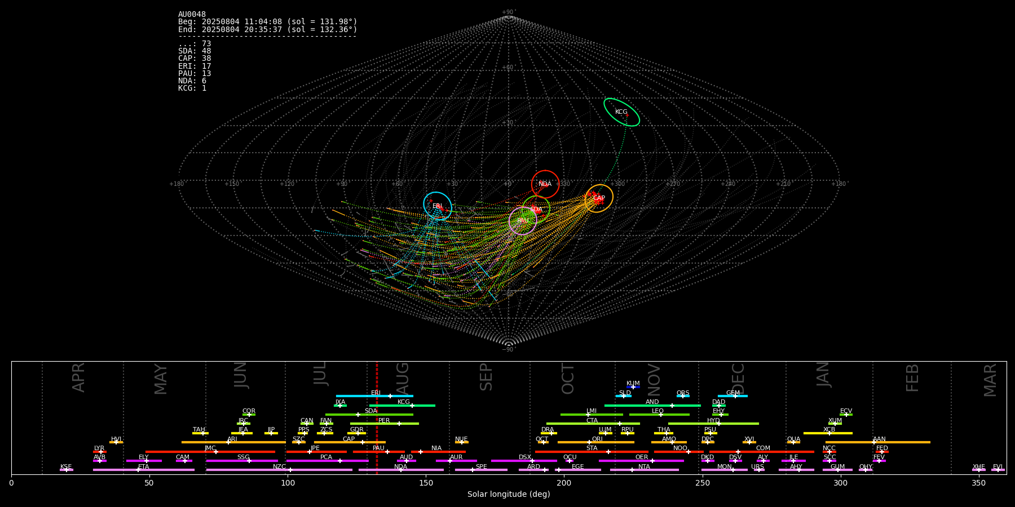Click the APR month label
The image size is (1015, 507).
point(78,377)
